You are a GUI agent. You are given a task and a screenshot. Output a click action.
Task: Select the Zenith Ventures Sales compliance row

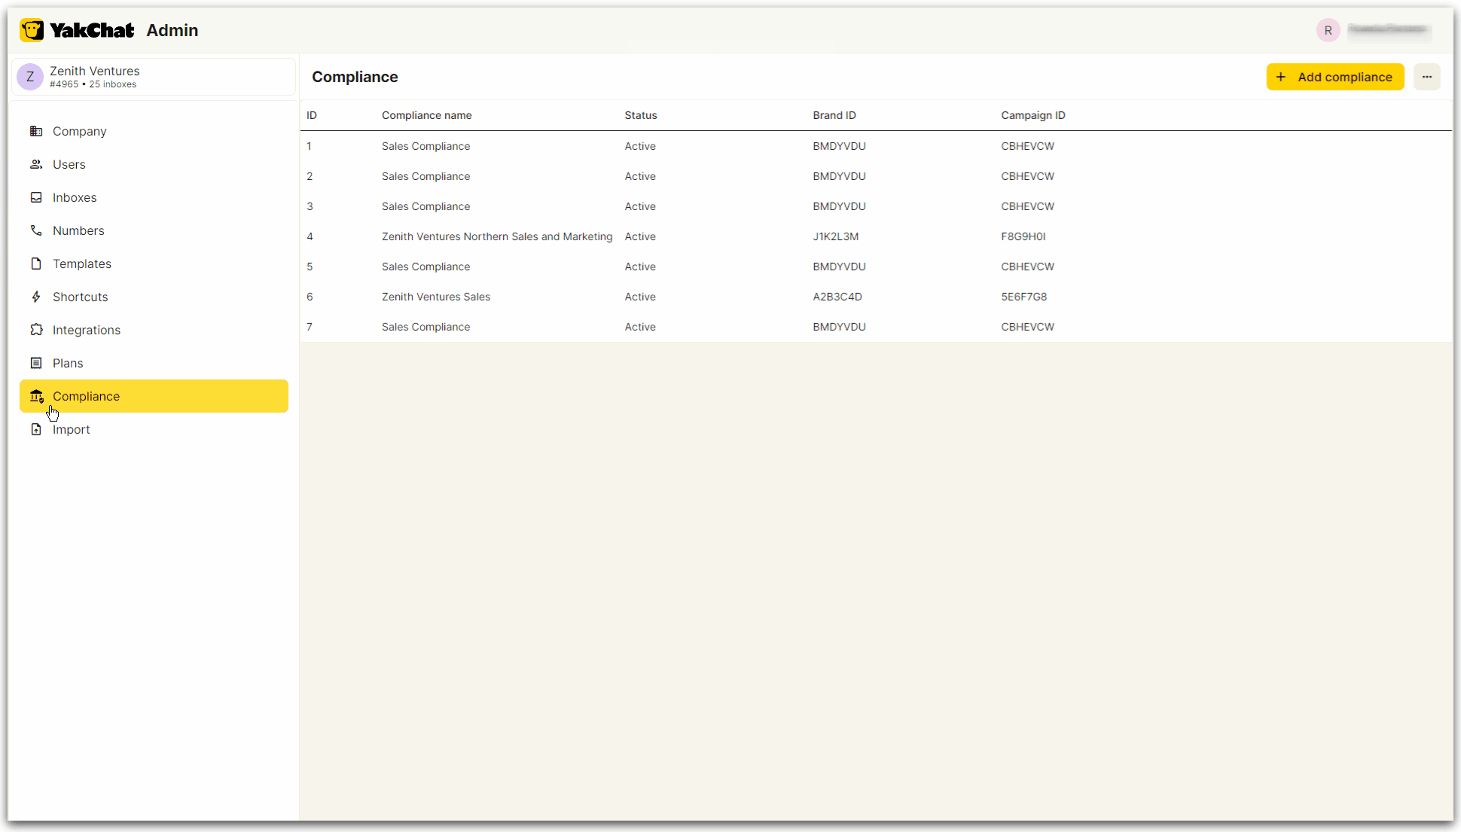(436, 297)
